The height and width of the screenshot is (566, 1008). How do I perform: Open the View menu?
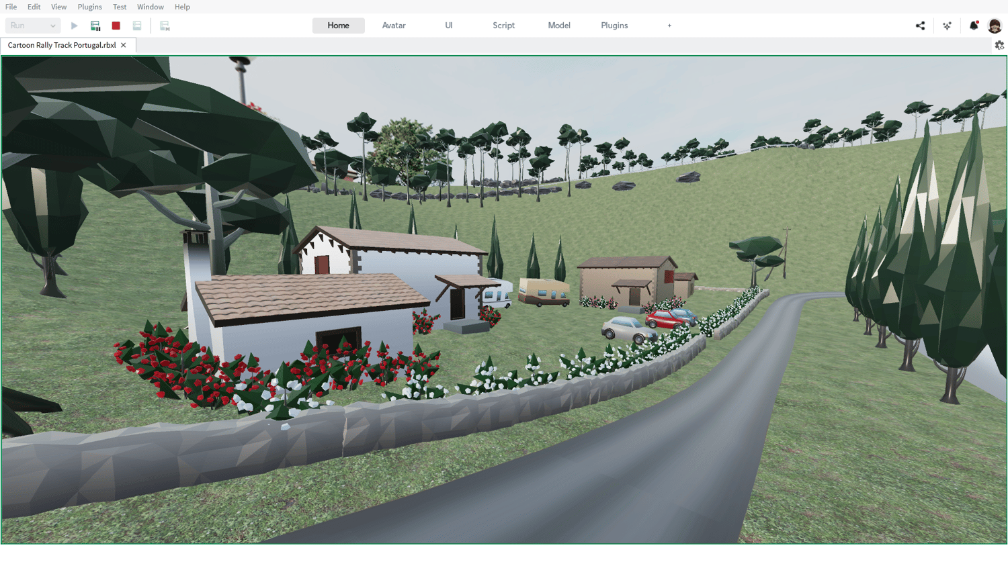coord(59,7)
